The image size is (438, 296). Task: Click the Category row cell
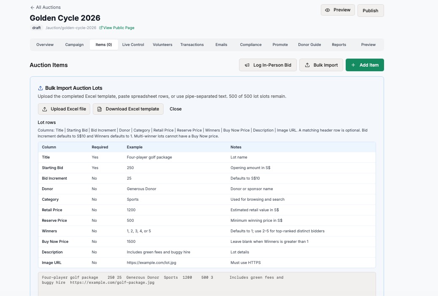(x=50, y=199)
